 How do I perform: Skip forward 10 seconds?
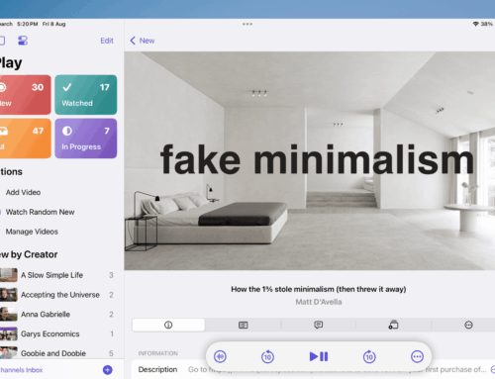369,356
